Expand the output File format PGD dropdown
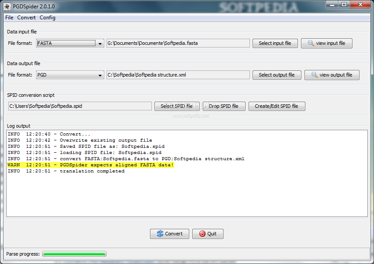Image resolution: width=374 pixels, height=264 pixels. (70, 75)
